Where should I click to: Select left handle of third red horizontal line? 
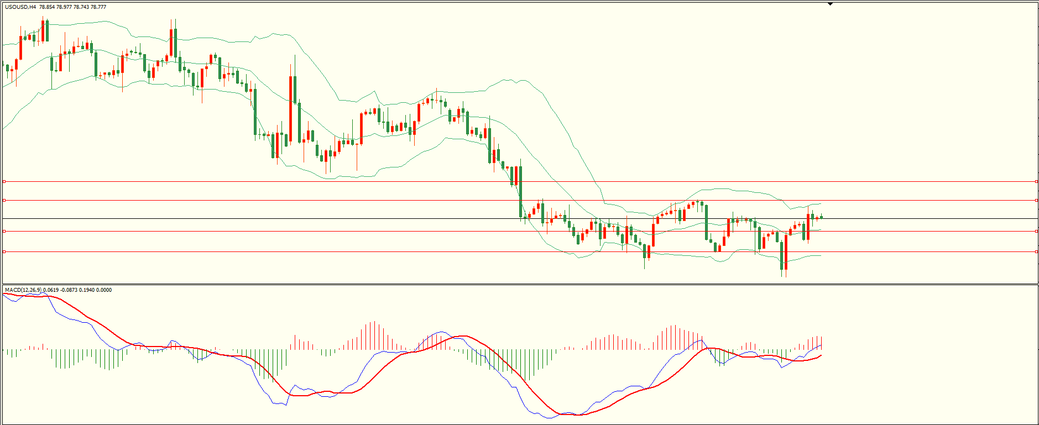point(4,231)
